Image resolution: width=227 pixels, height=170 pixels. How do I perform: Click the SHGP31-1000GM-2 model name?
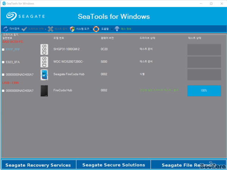[x=67, y=49]
